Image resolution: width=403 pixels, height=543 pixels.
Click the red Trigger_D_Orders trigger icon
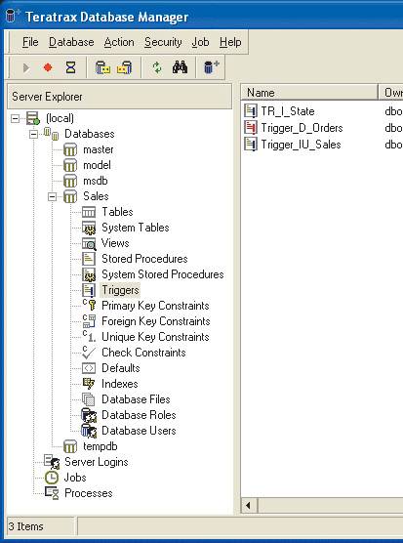[251, 128]
